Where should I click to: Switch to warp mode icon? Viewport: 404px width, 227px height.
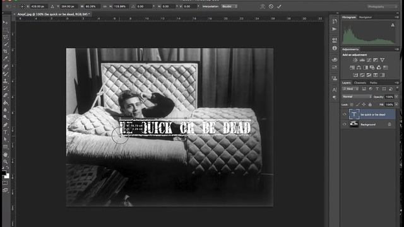point(263,6)
